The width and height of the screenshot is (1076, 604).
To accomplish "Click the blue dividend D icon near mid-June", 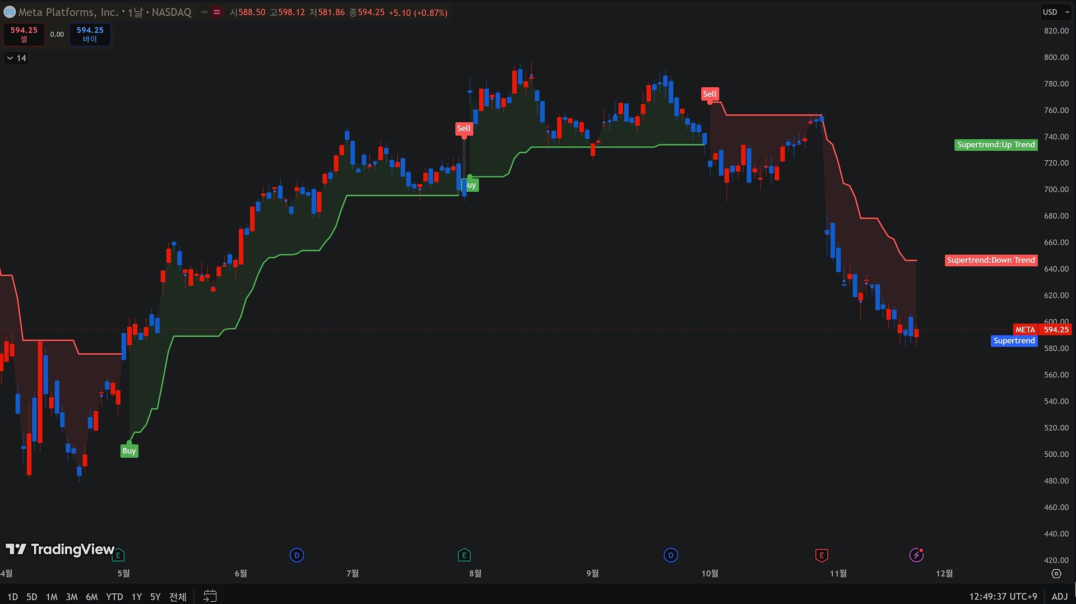I will pos(296,555).
